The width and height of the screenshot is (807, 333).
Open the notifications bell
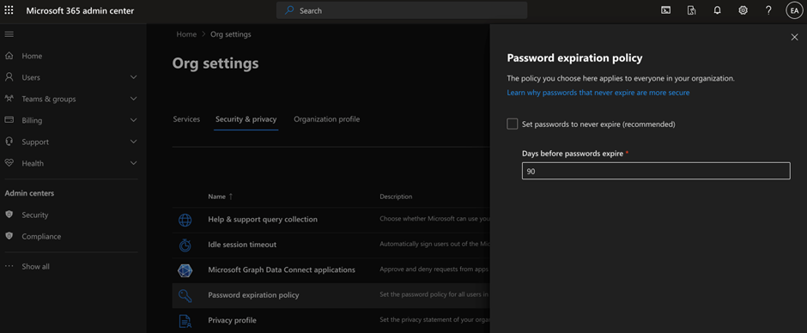coord(717,10)
